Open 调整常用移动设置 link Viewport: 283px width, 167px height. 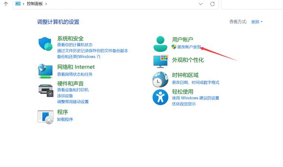73,102
